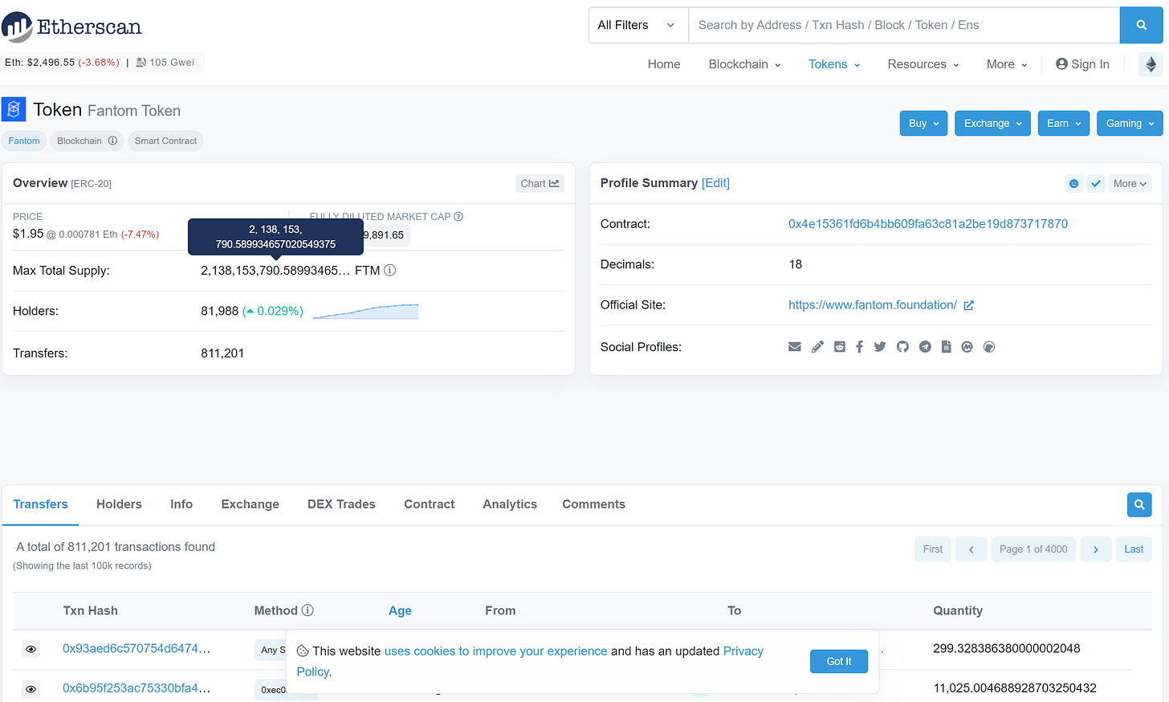
Task: Switch to the Contract tab
Action: [x=430, y=504]
